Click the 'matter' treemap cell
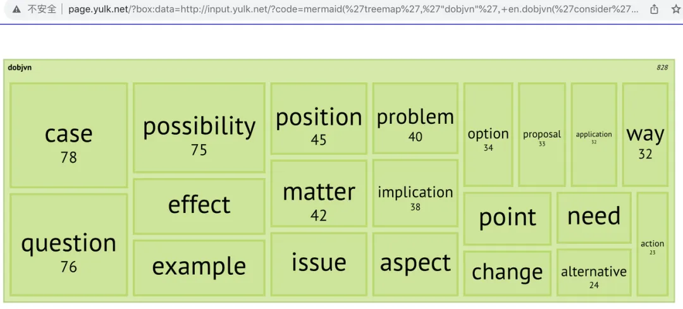Image resolution: width=683 pixels, height=309 pixels. 318,193
